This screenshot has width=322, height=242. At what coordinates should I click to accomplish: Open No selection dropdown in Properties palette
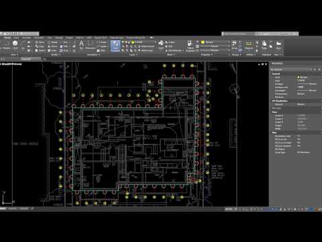coord(290,70)
